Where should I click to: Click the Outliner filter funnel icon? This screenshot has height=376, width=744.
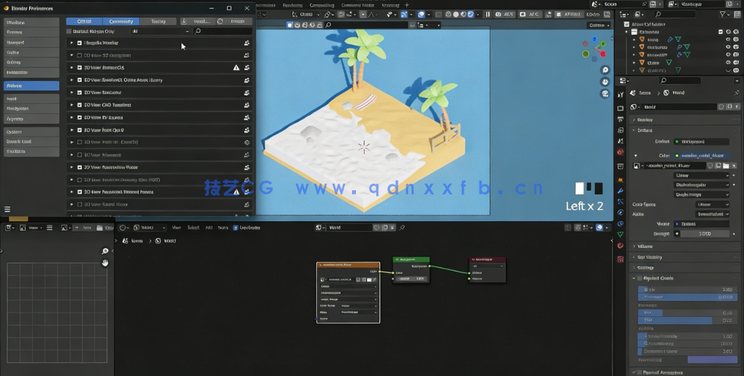point(722,15)
